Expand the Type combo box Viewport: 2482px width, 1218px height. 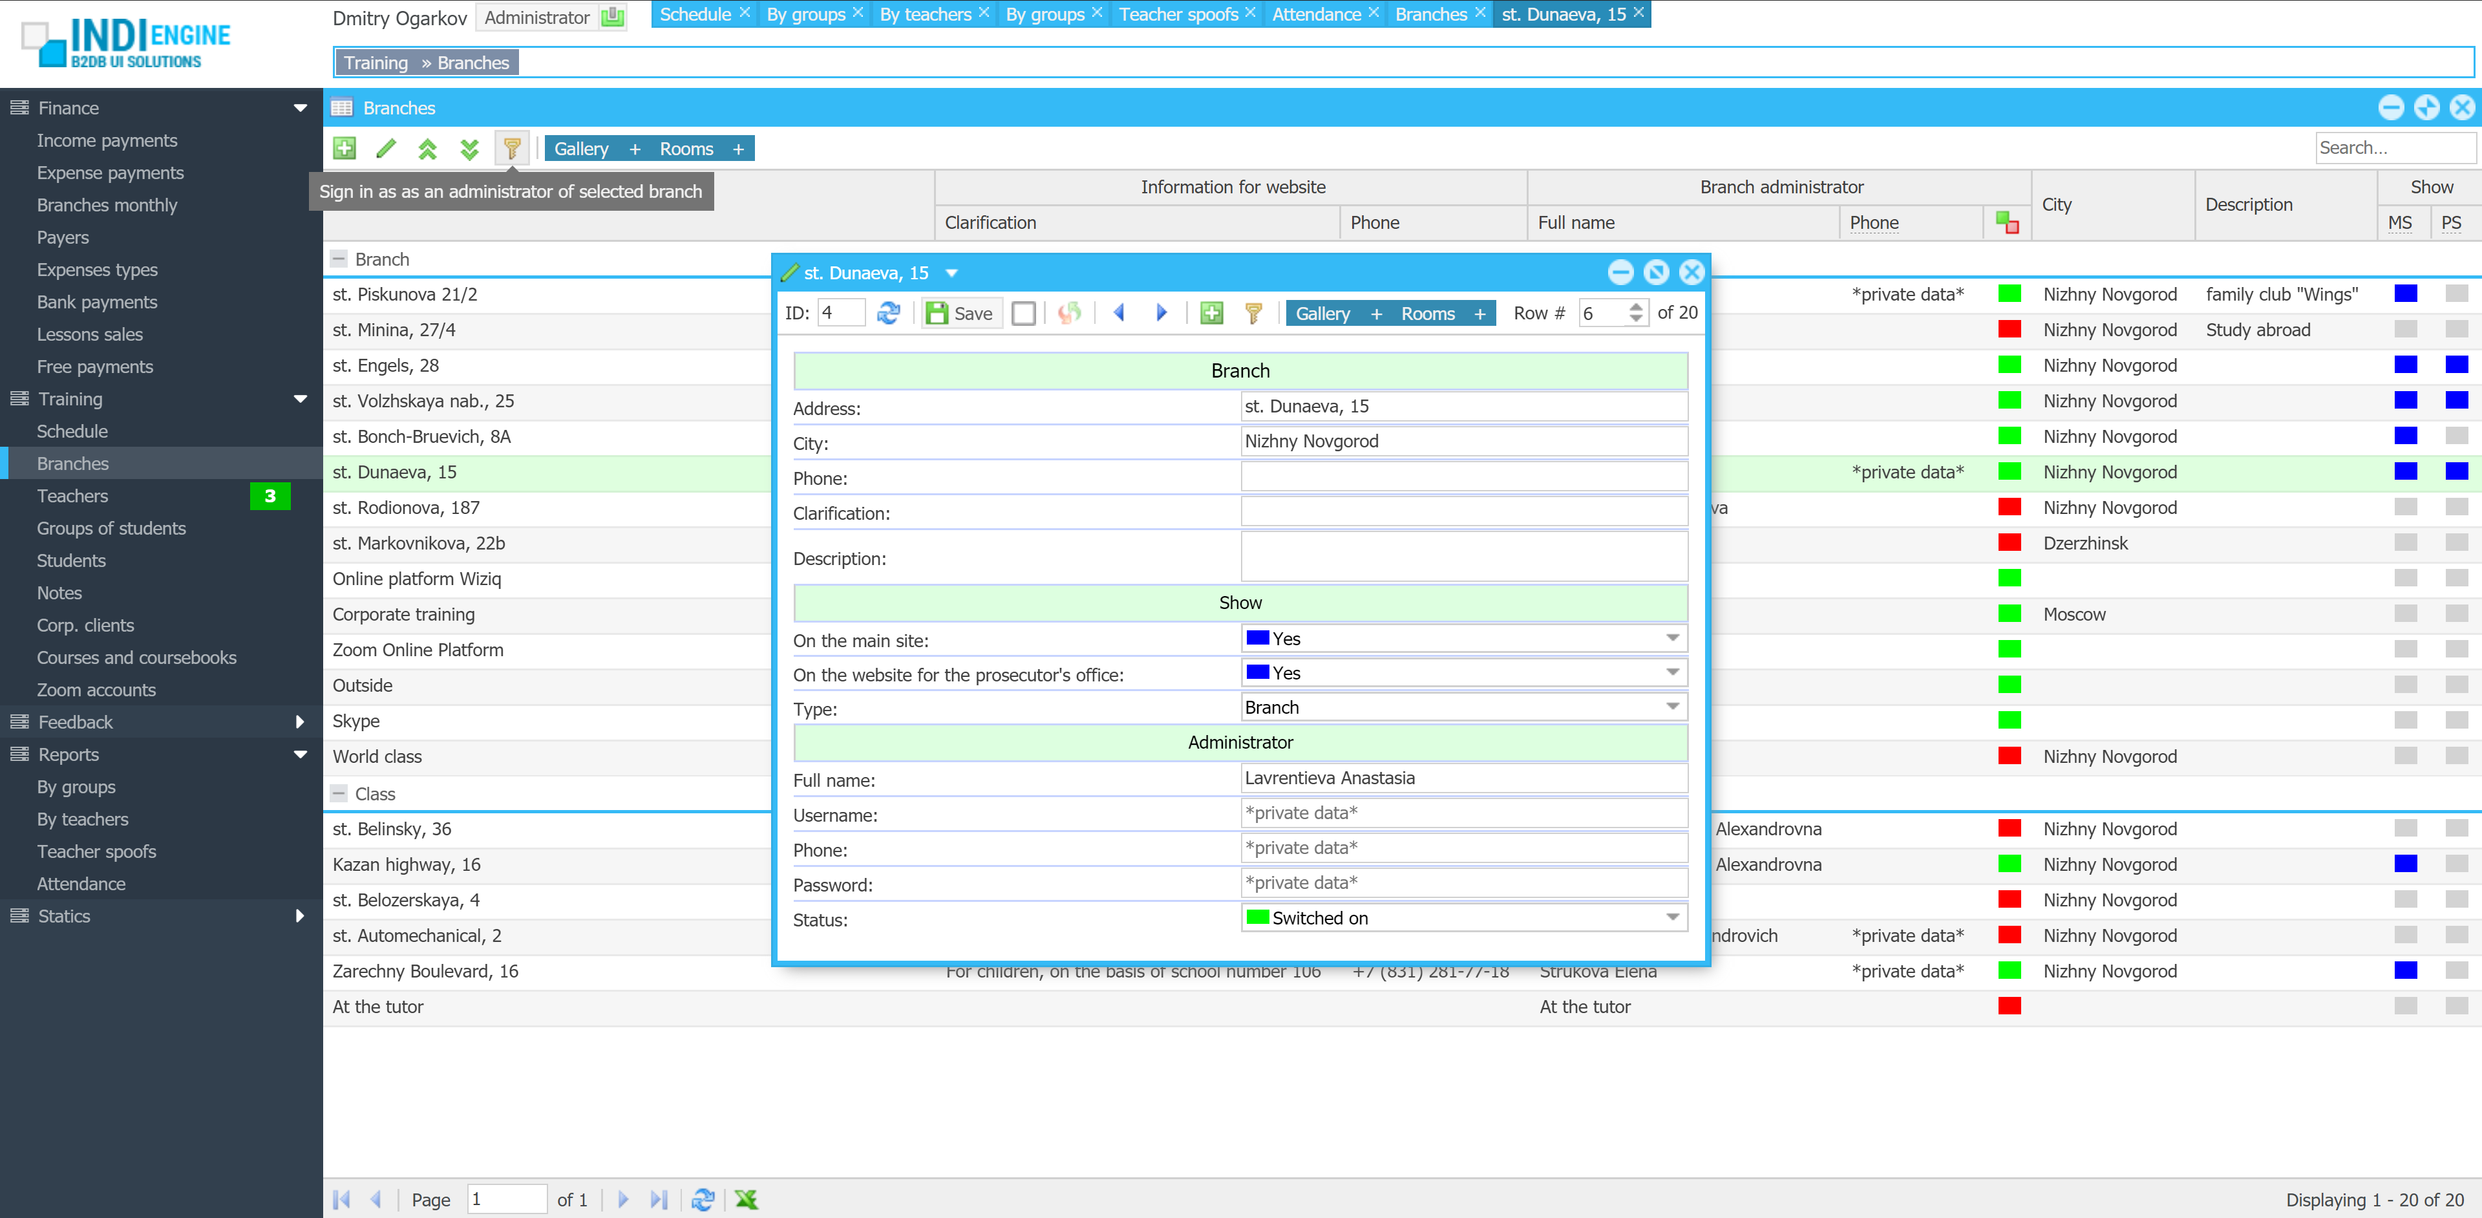click(x=1671, y=707)
